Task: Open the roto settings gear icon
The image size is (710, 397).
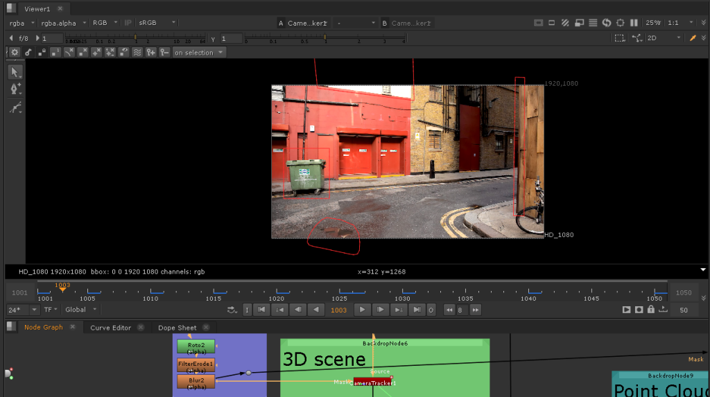Action: (x=15, y=53)
